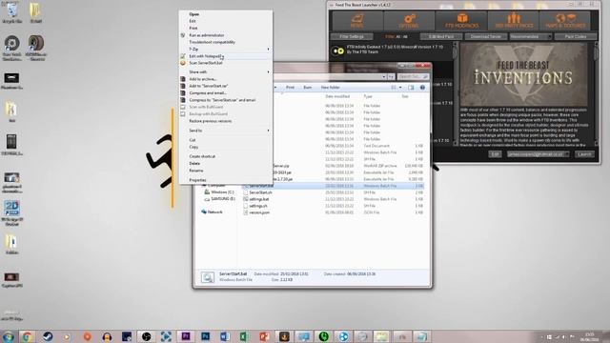Open the News tab in FTB Launcher
Image resolution: width=610 pixels, height=343 pixels.
pos(357,21)
